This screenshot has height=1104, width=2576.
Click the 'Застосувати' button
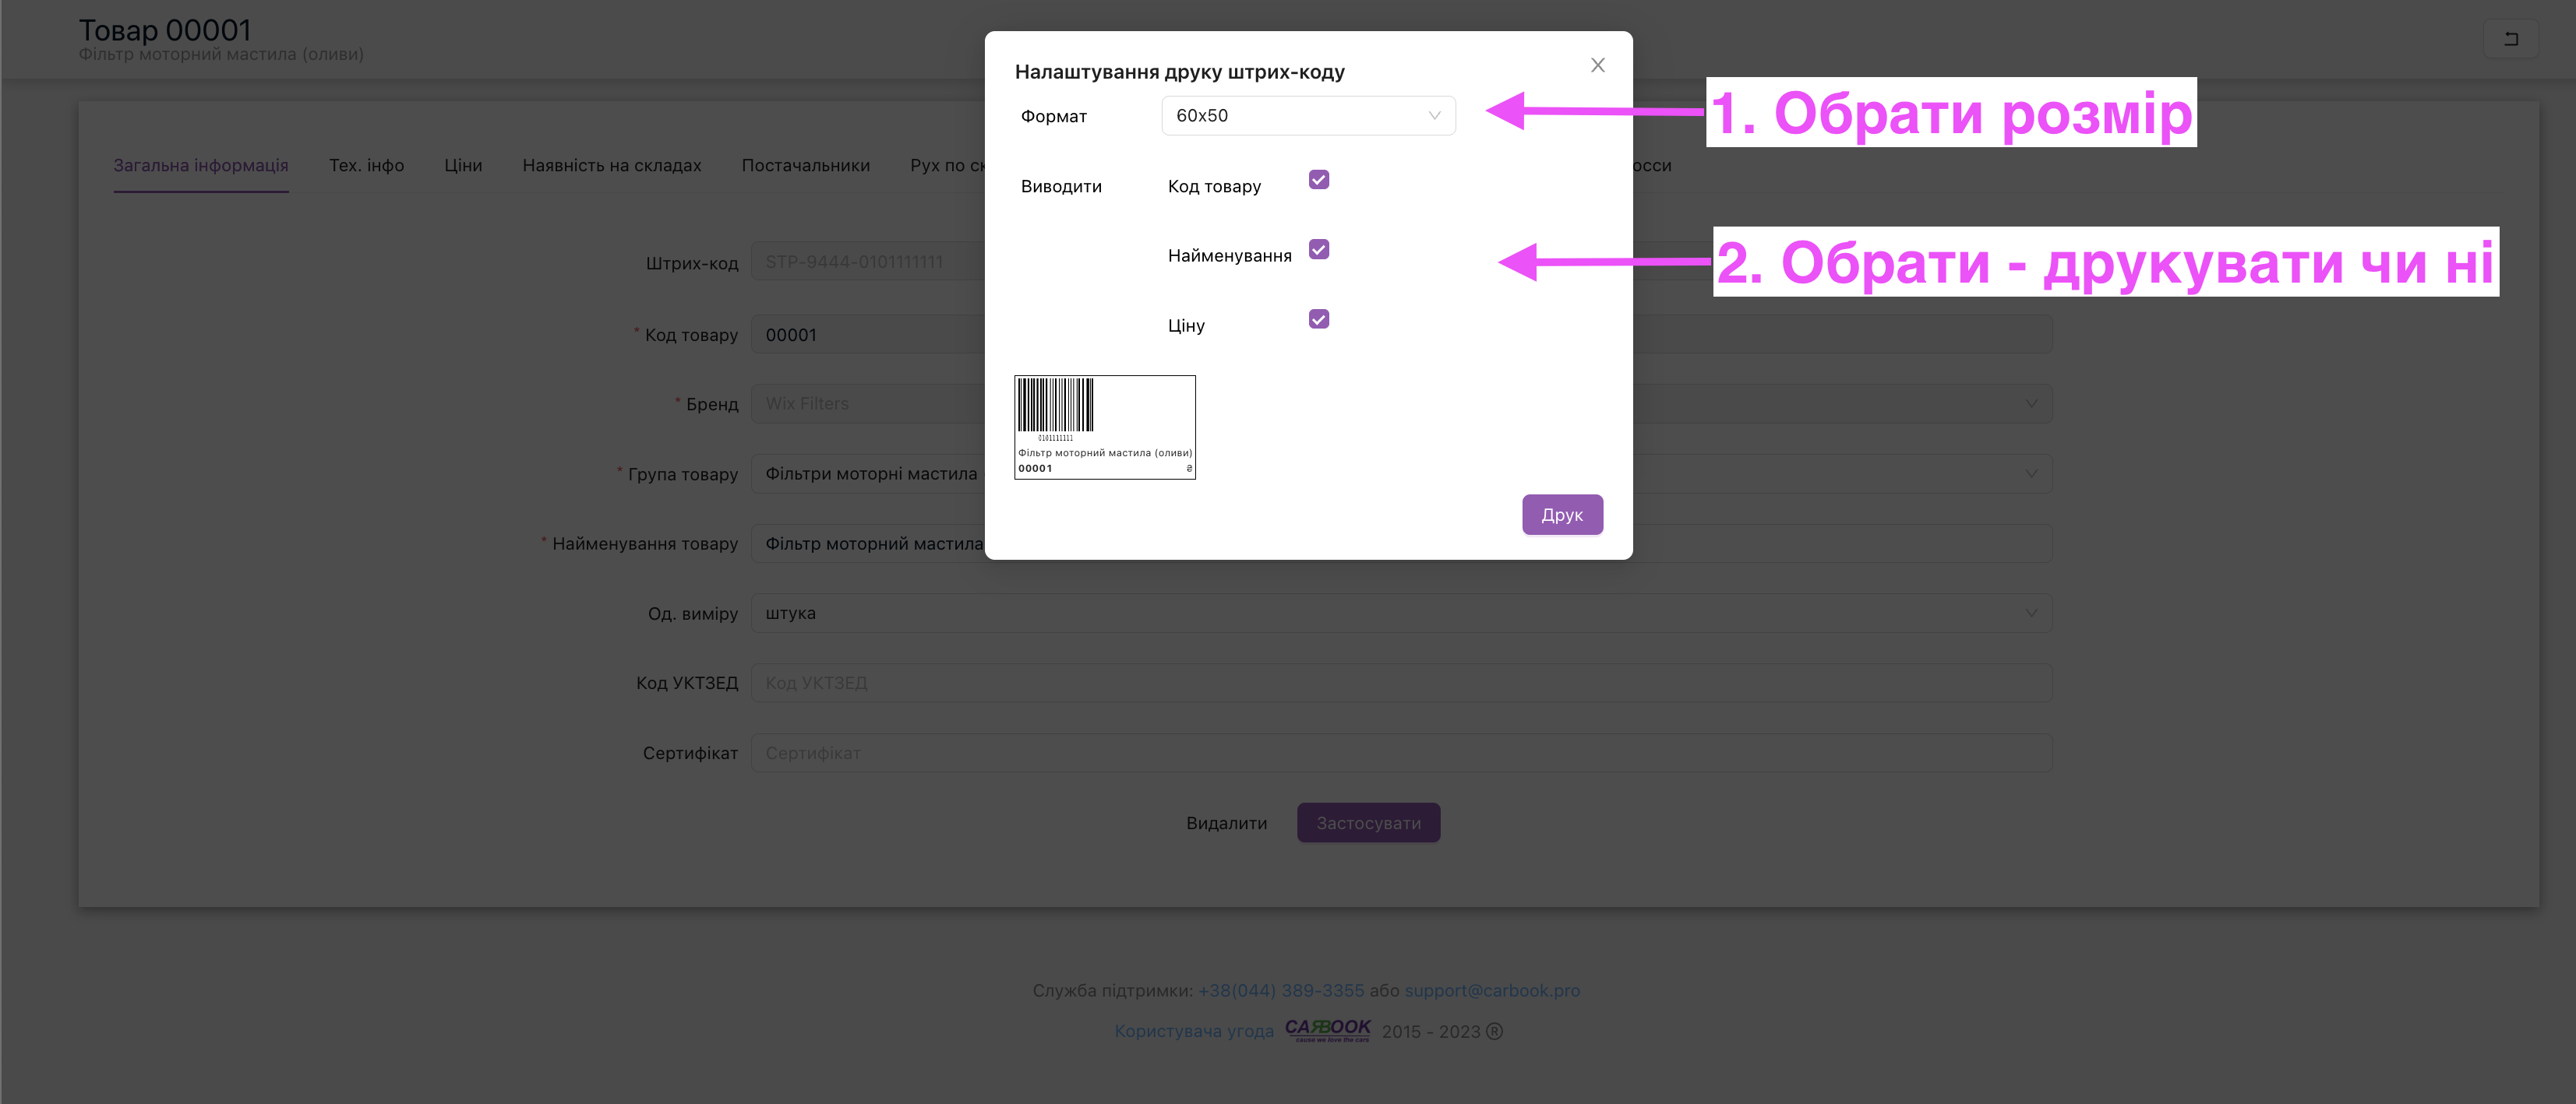(1368, 823)
